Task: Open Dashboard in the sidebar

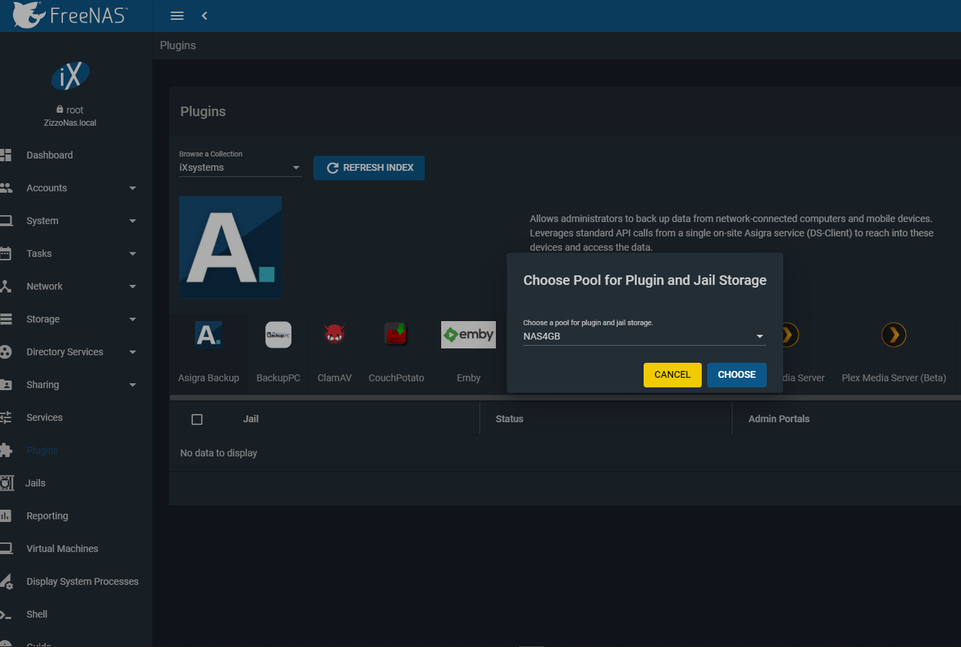Action: 49,155
